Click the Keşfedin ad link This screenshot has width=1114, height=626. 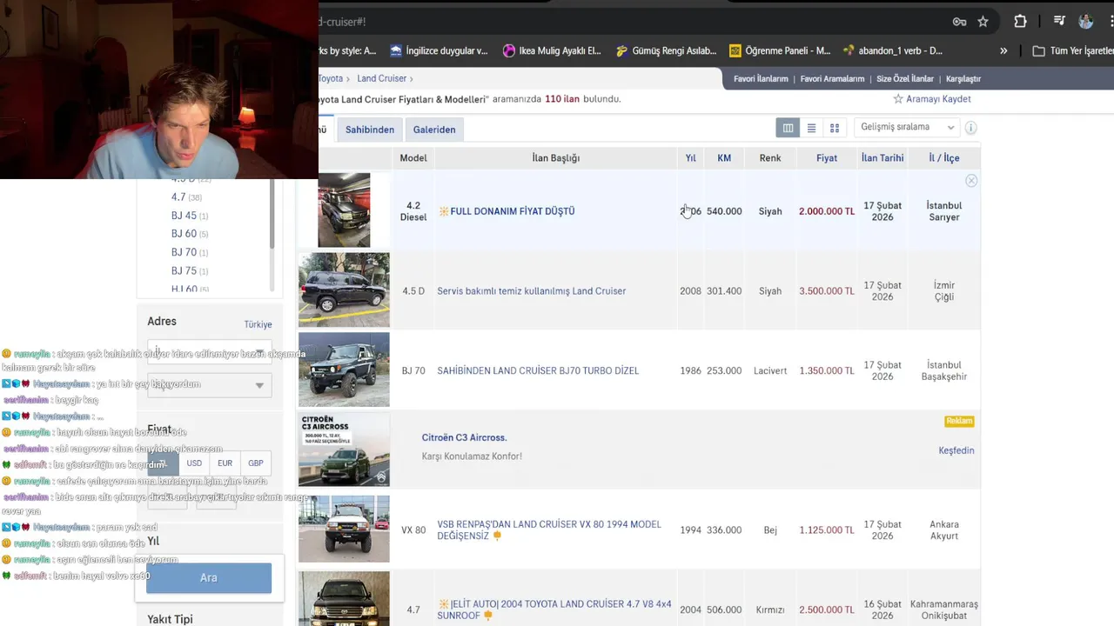pos(956,450)
